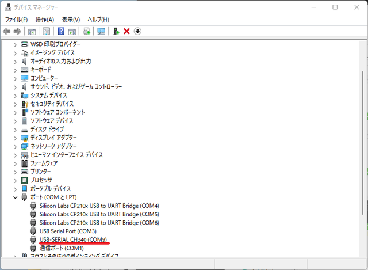Click the Enable device toolbar icon
The image size is (368, 270).
pyautogui.click(x=116, y=31)
